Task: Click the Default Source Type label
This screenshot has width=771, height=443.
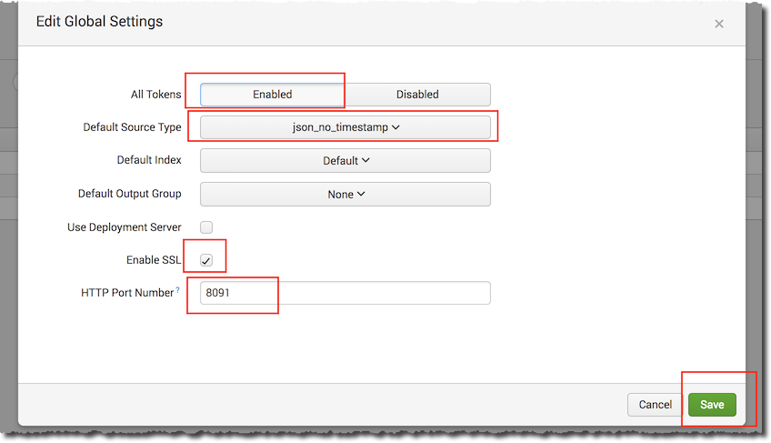Action: coord(132,127)
